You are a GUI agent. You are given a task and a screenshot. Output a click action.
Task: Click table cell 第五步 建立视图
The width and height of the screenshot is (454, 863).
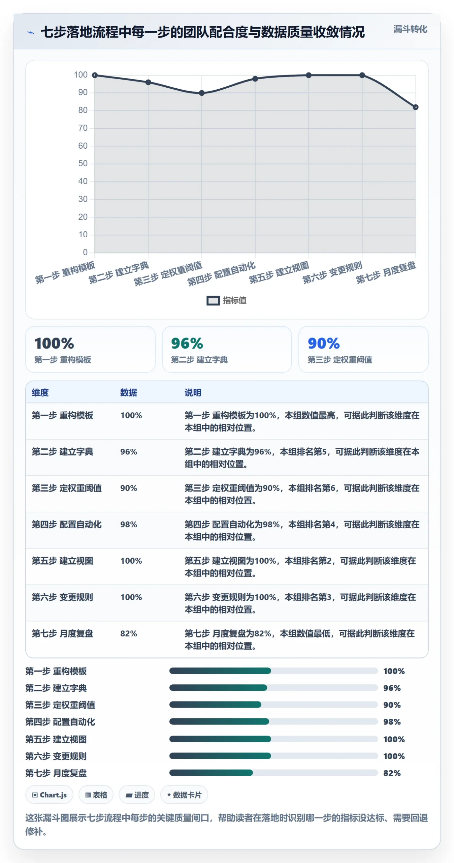click(x=62, y=561)
